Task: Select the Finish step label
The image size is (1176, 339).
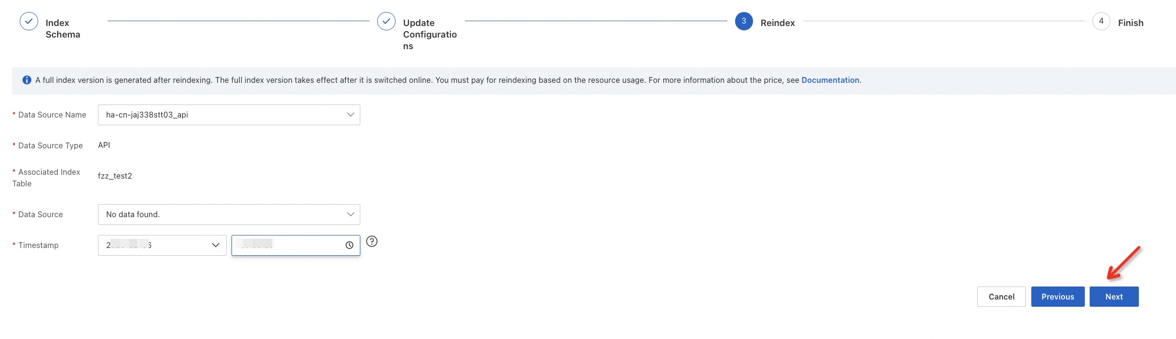Action: (x=1131, y=23)
